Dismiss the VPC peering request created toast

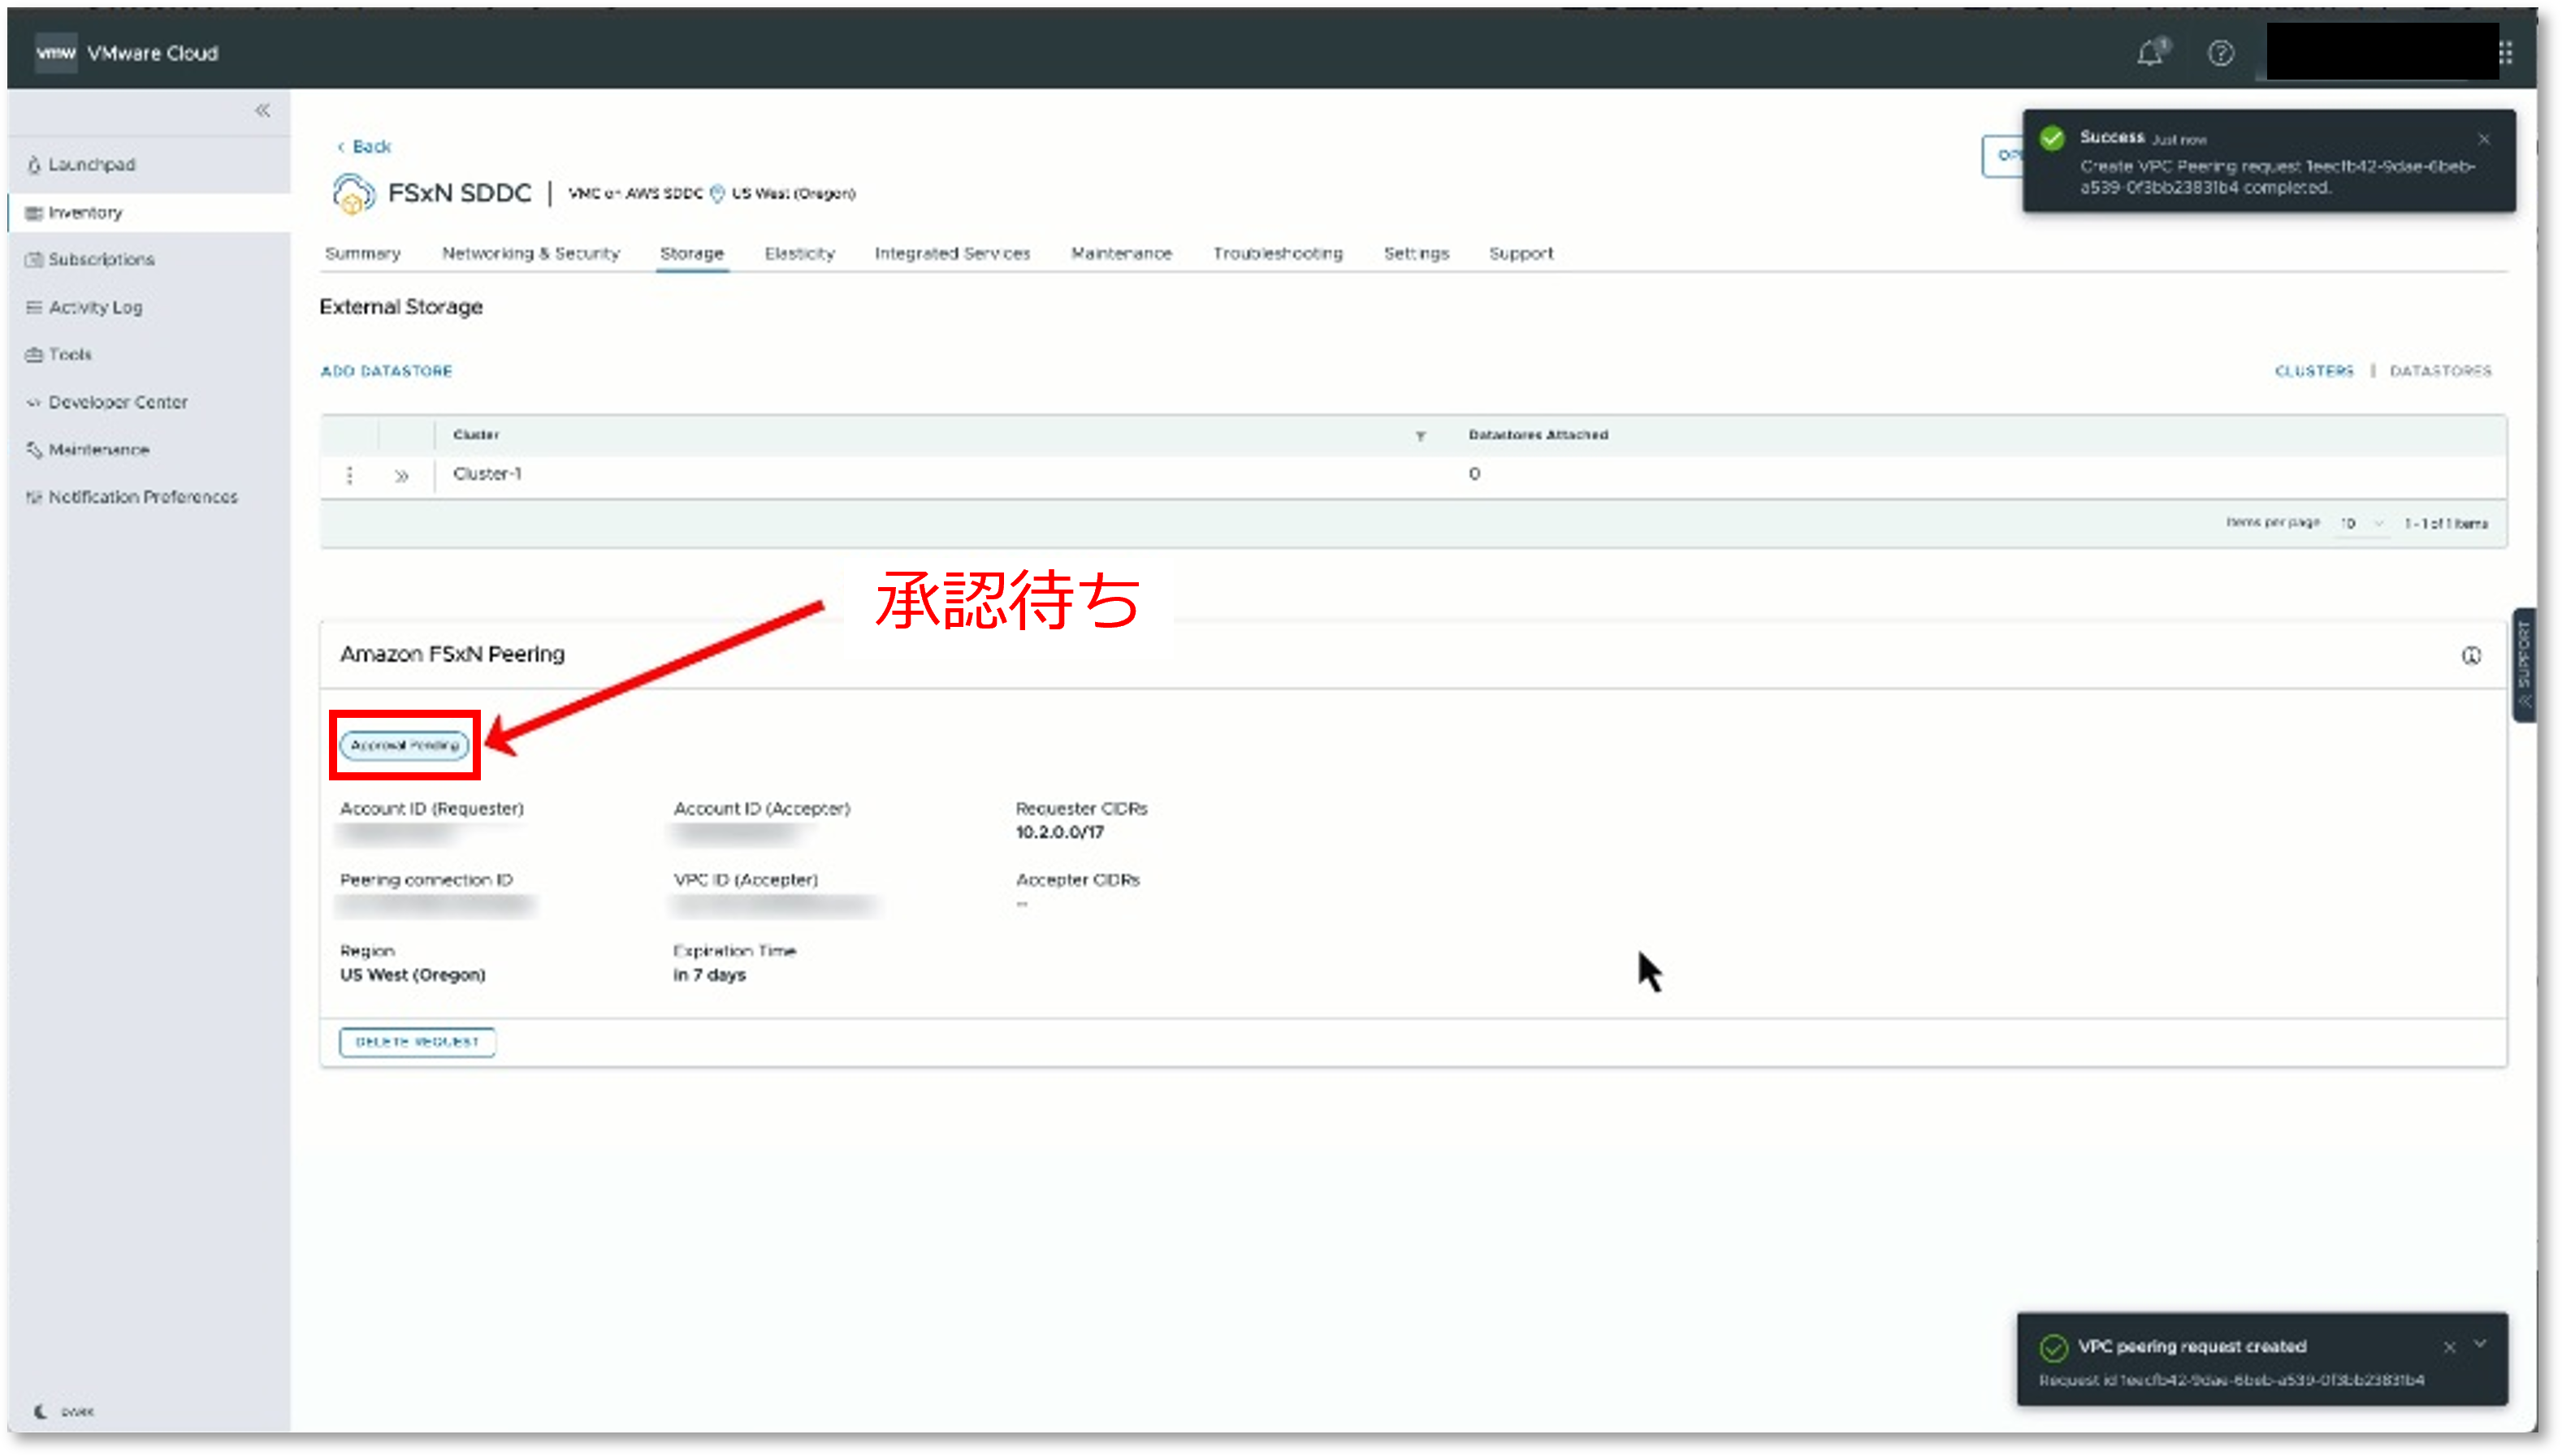(2449, 1348)
